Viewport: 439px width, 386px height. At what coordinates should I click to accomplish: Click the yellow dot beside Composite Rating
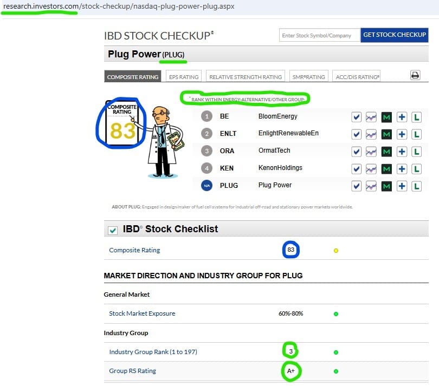click(x=336, y=251)
